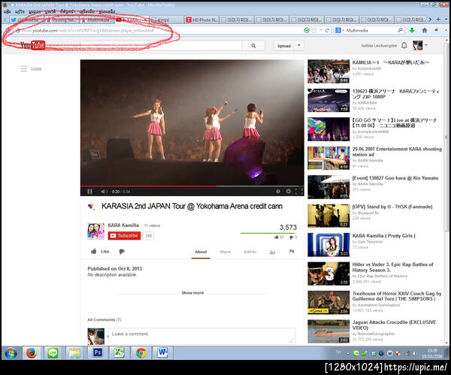Open Stand by U THSK Fanmade thumbnail
Viewport: 451px width, 375px height.
(328, 216)
